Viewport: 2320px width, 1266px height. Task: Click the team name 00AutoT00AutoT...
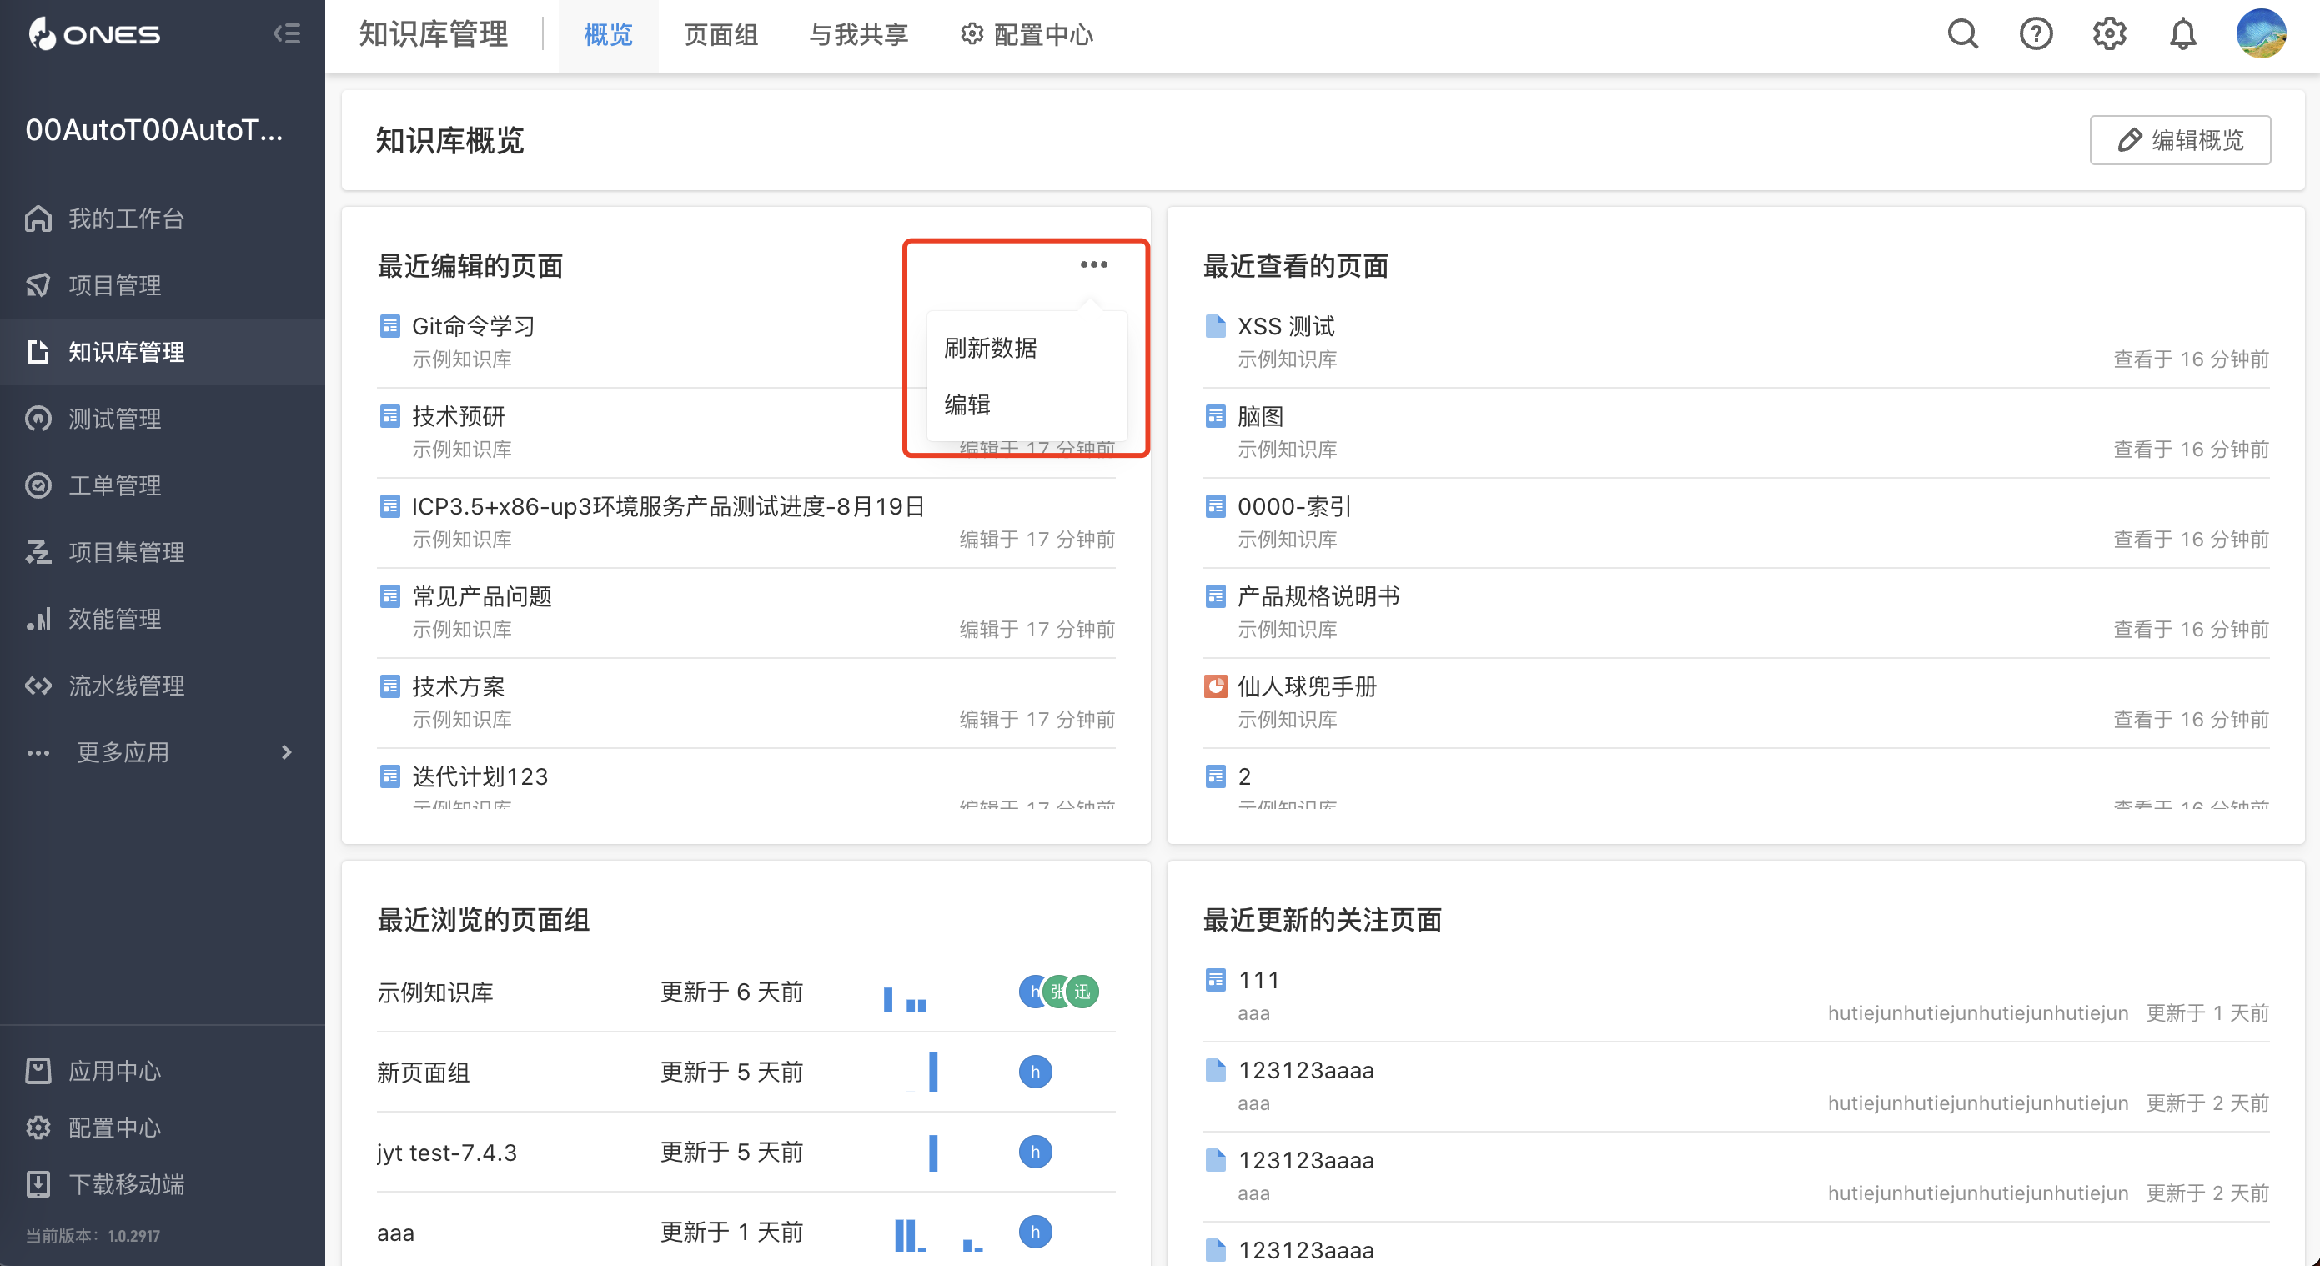point(154,129)
